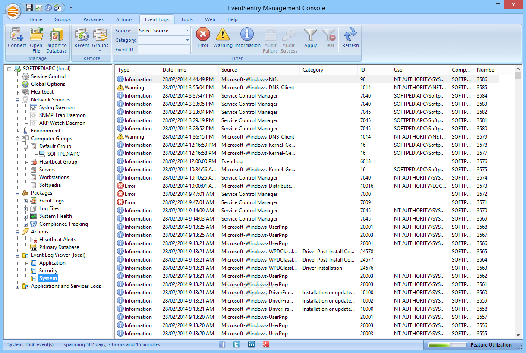
Task: Toggle the Error filter
Action: pos(203,38)
